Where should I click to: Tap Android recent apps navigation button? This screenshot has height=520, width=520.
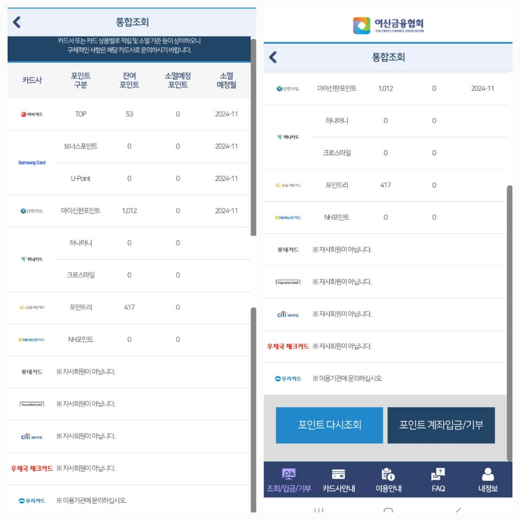coord(318,510)
